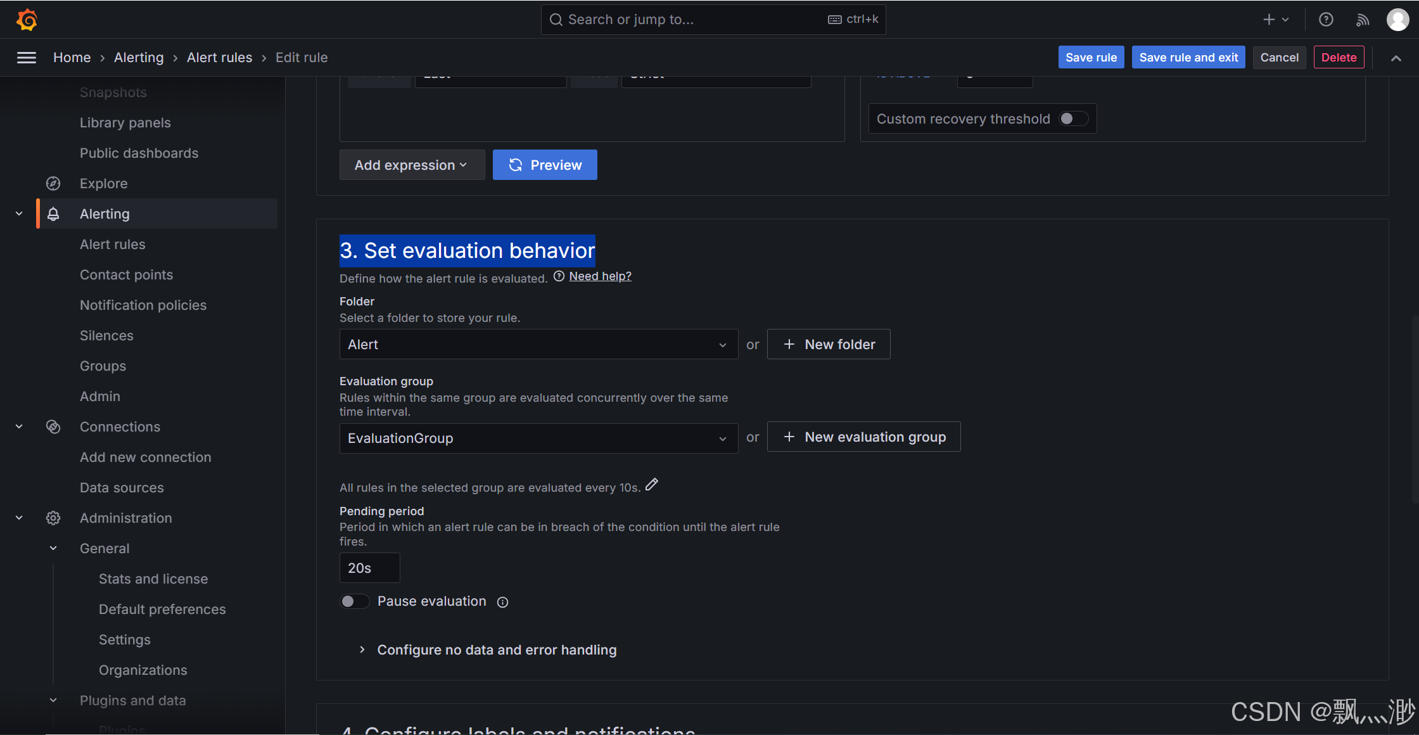Open the help question-mark icon
The height and width of the screenshot is (735, 1419).
[x=1326, y=20]
